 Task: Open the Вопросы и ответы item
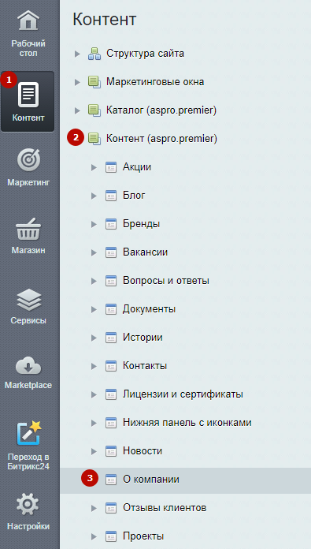tap(166, 281)
